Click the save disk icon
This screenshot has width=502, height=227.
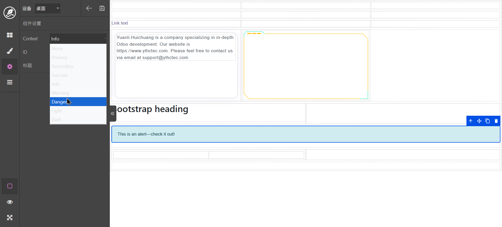tap(102, 8)
